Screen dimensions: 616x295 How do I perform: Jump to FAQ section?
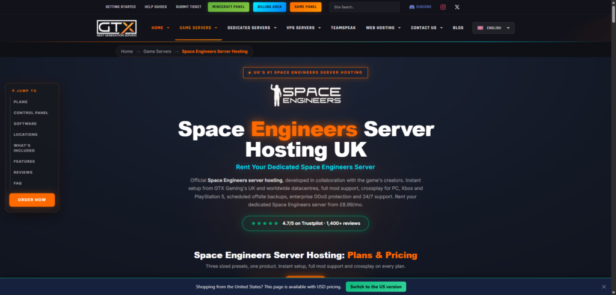(x=17, y=183)
